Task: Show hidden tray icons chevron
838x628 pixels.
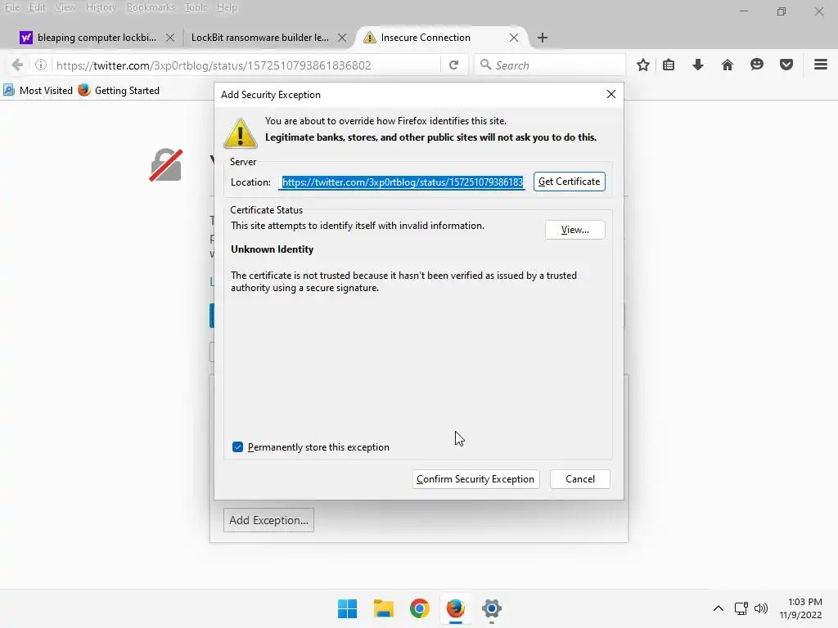Action: 719,608
